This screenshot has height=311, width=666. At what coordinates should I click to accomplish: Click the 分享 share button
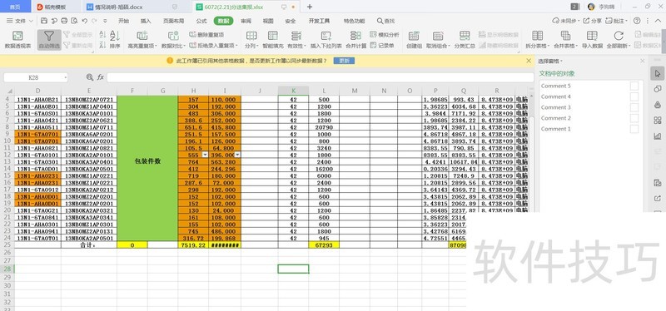click(593, 21)
